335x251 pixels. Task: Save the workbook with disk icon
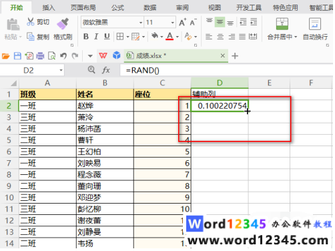[x=17, y=56]
